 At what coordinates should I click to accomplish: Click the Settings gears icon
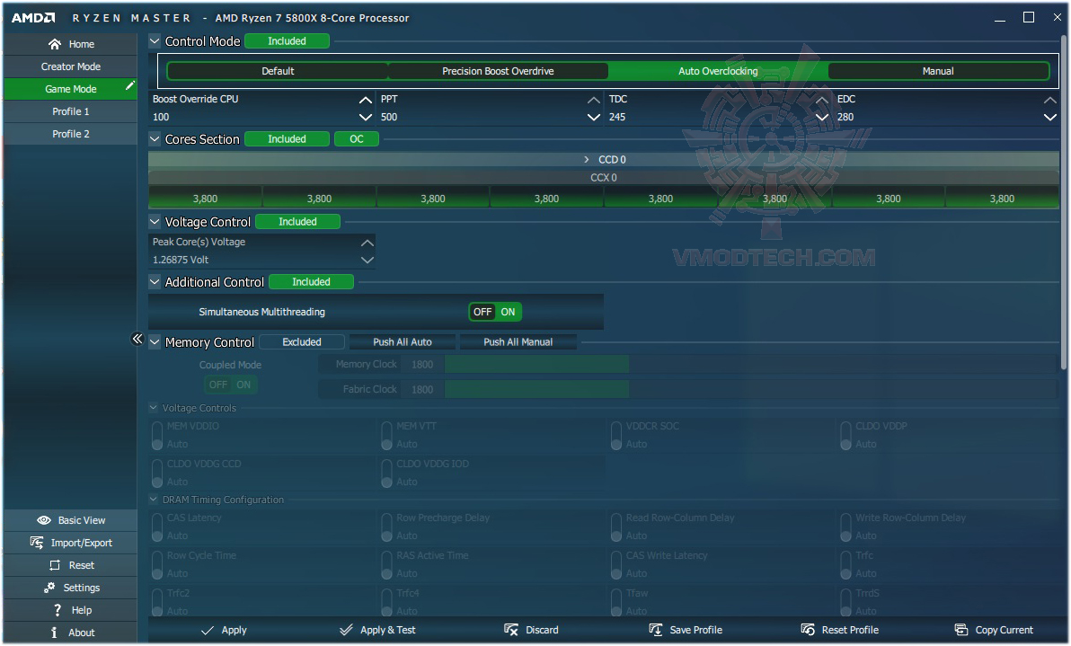coord(49,588)
